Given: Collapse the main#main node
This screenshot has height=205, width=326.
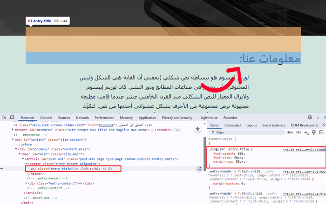Looking at the screenshot, I should [x=20, y=154].
